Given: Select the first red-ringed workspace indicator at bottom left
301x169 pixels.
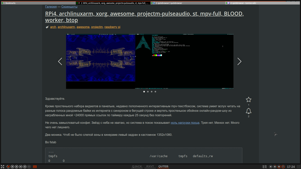Looking at the screenshot, I should point(8,167).
